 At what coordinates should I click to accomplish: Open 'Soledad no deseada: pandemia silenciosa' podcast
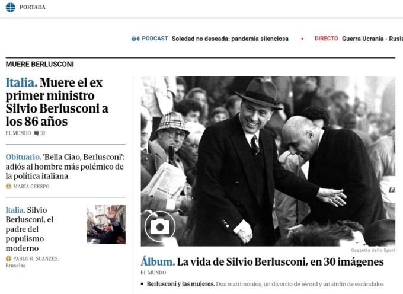click(x=230, y=39)
